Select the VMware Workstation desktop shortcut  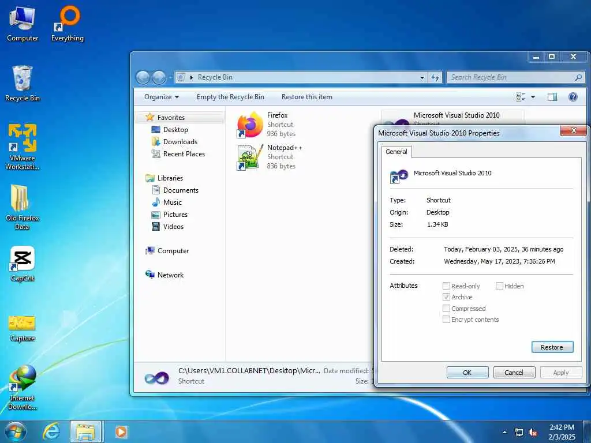point(23,147)
